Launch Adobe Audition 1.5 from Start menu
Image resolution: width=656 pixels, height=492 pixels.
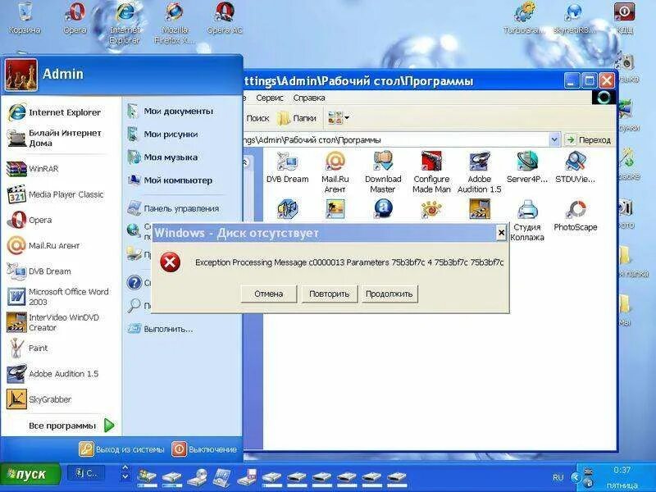click(52, 374)
